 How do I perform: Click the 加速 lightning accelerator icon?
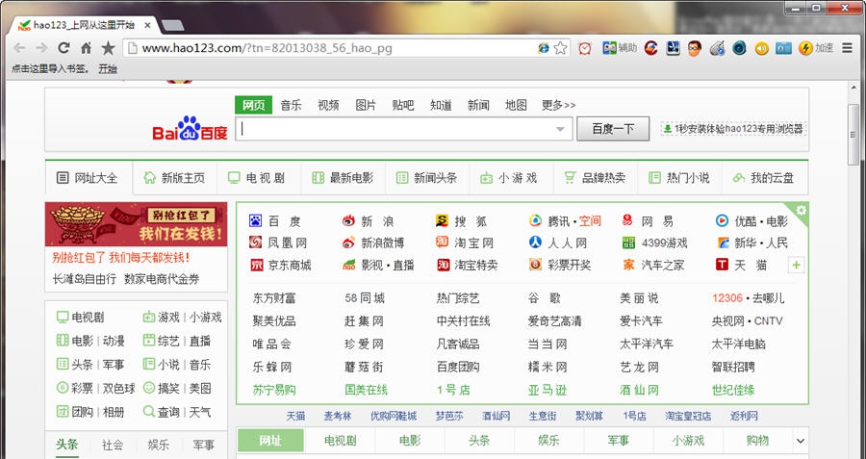click(x=816, y=48)
